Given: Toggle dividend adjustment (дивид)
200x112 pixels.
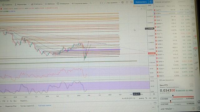Looking at the screenshot, I should pyautogui.click(x=141, y=98).
